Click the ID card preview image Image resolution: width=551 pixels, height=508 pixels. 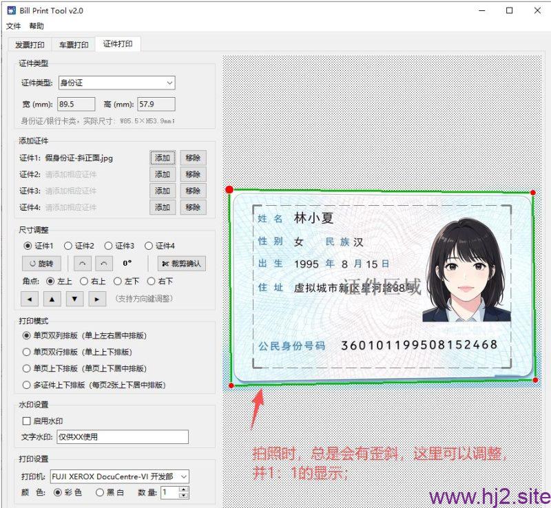[x=382, y=287]
